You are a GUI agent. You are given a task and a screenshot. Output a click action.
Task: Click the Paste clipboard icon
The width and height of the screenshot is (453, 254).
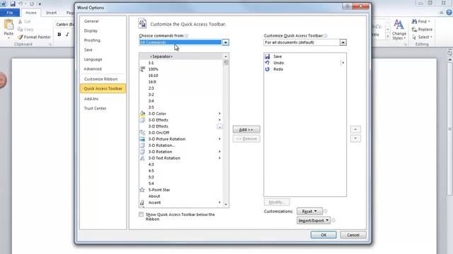tap(8, 25)
